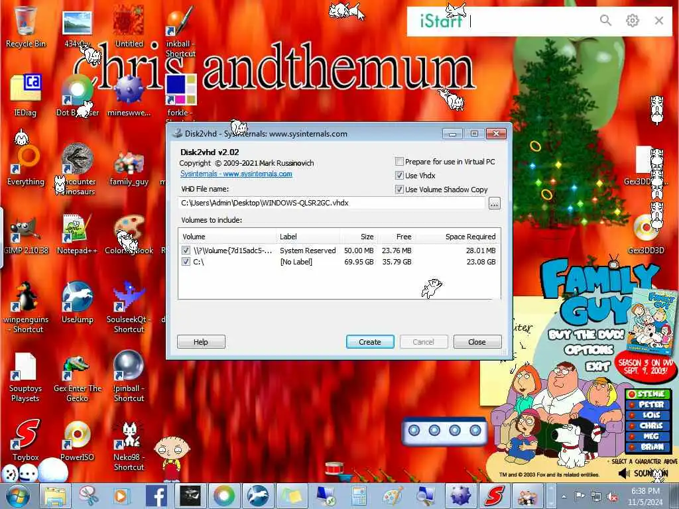Open the Untitled desktop icon

pos(129,27)
